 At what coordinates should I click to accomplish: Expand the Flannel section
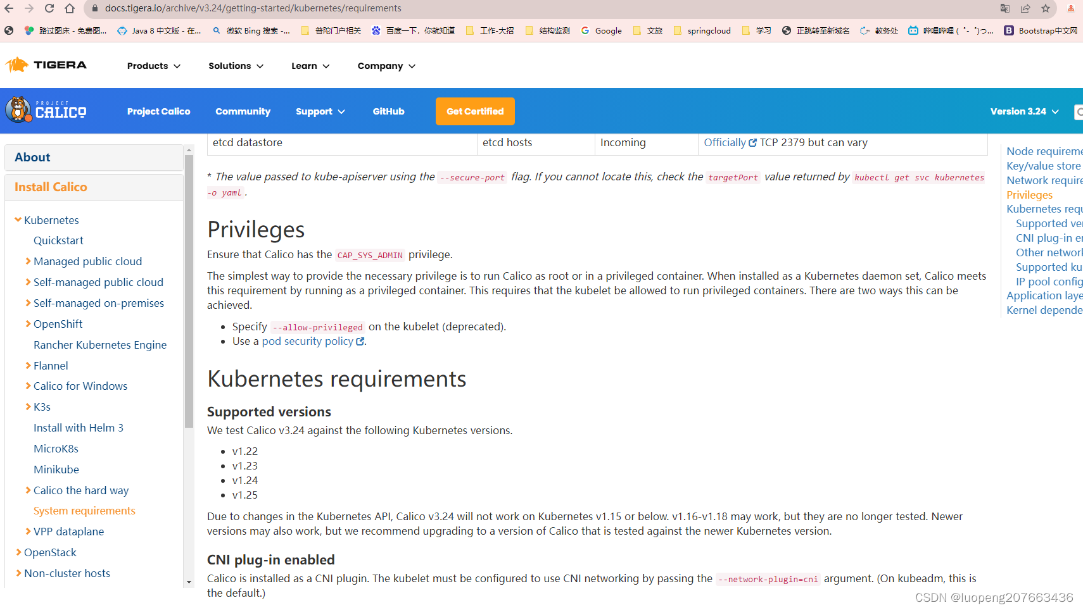click(x=28, y=365)
